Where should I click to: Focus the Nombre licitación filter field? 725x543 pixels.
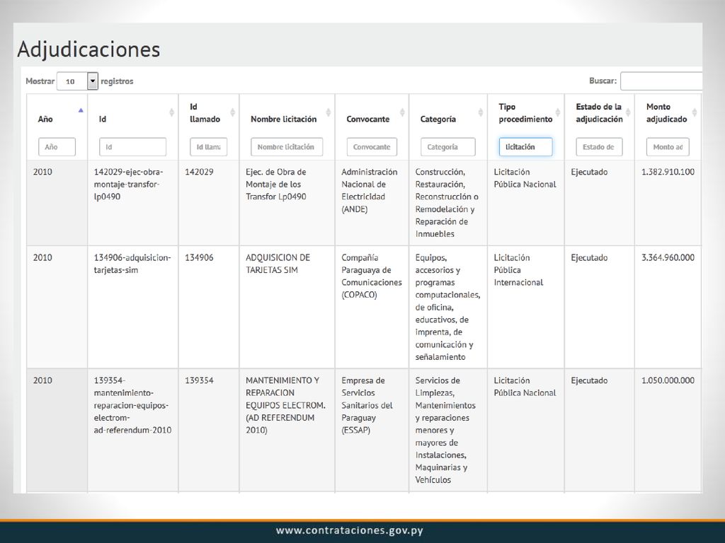(x=287, y=147)
